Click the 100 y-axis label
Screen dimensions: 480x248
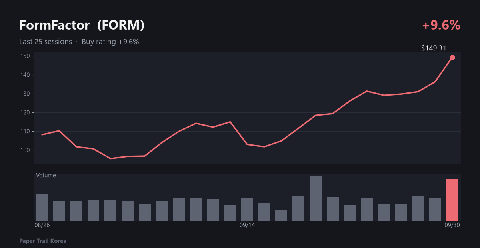26,150
